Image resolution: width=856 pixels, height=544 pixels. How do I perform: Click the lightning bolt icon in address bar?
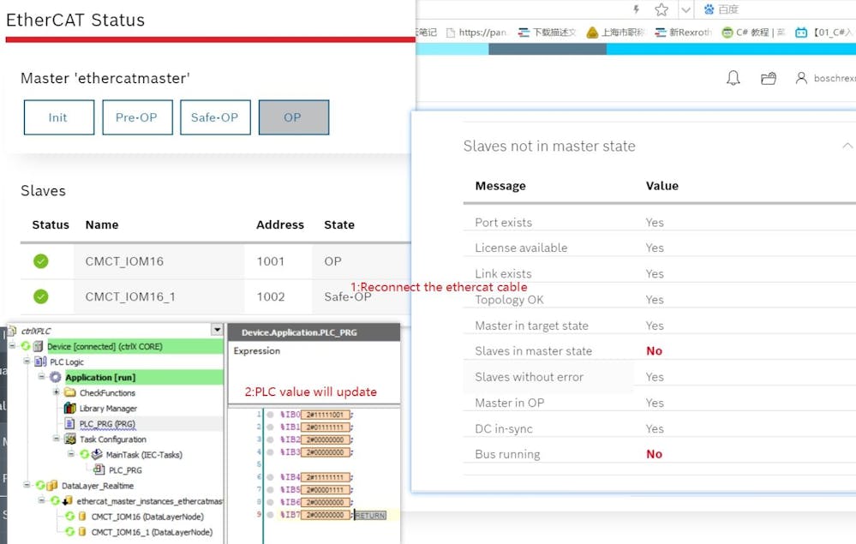click(636, 9)
